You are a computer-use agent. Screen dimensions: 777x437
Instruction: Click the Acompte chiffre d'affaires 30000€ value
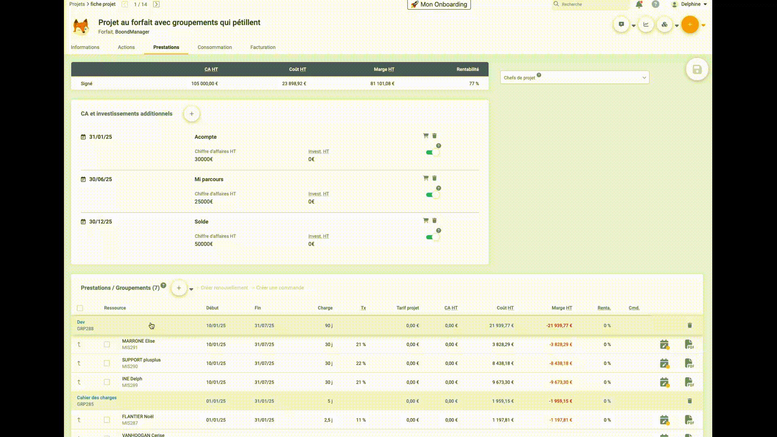204,159
